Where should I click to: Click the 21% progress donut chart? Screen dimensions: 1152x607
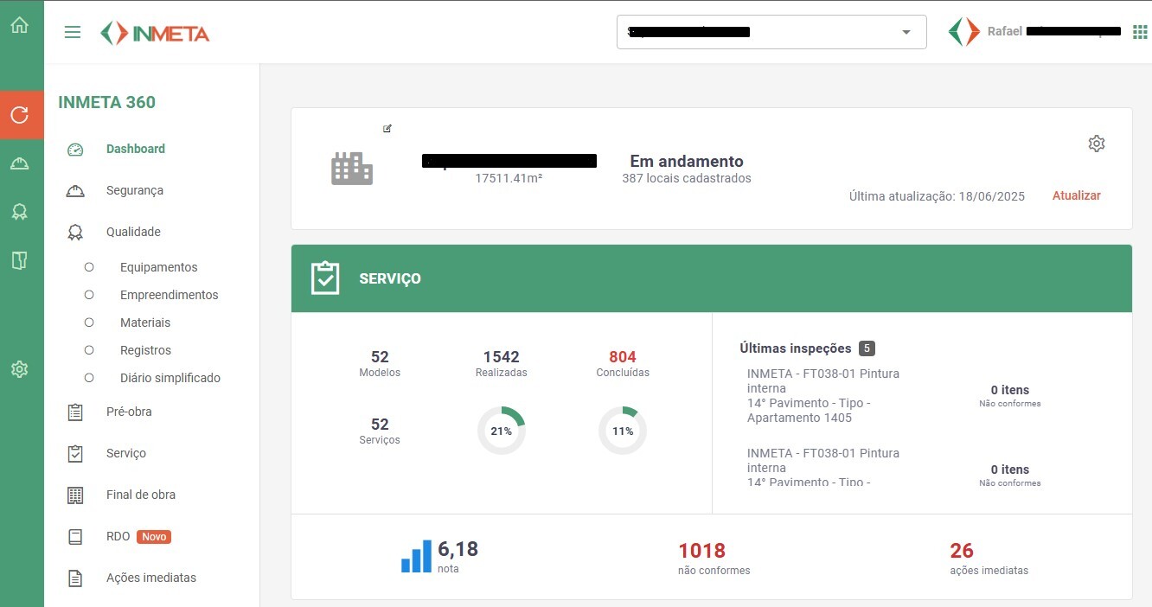[x=502, y=430]
